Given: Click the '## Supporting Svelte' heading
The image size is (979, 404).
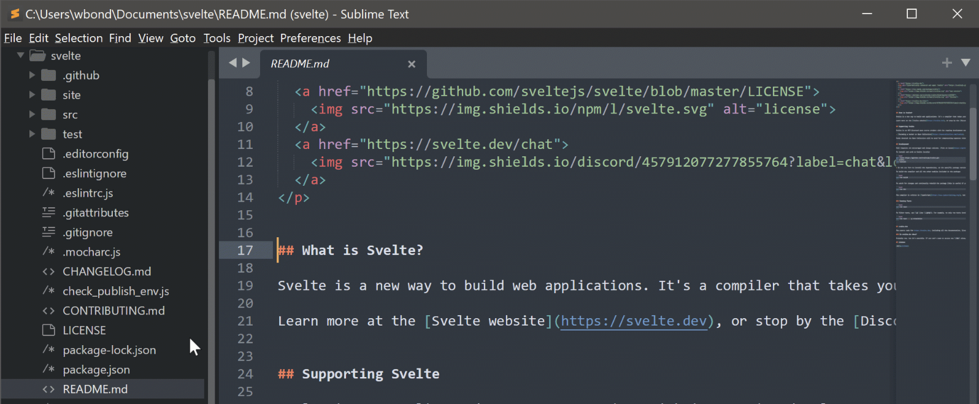Looking at the screenshot, I should [359, 374].
